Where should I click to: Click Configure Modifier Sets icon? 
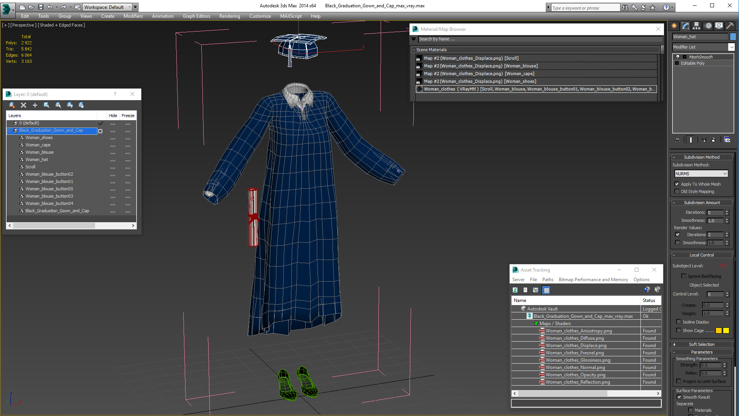(727, 140)
